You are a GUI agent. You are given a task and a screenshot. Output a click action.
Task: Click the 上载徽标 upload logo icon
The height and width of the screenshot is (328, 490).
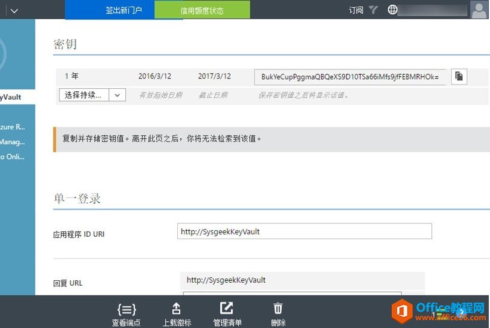pos(177,309)
